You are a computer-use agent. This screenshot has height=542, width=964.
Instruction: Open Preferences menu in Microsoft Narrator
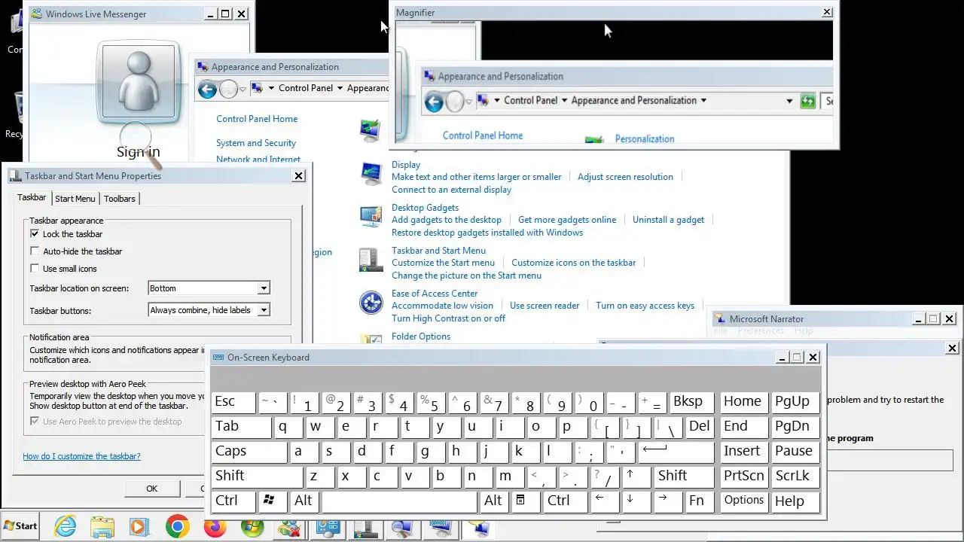point(761,330)
